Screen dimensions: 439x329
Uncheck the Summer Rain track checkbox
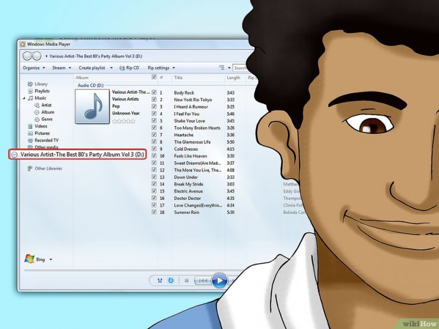(x=154, y=212)
